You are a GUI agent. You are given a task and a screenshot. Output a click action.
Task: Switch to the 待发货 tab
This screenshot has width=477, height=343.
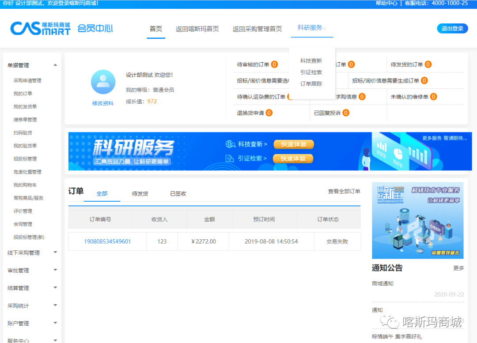(x=140, y=193)
